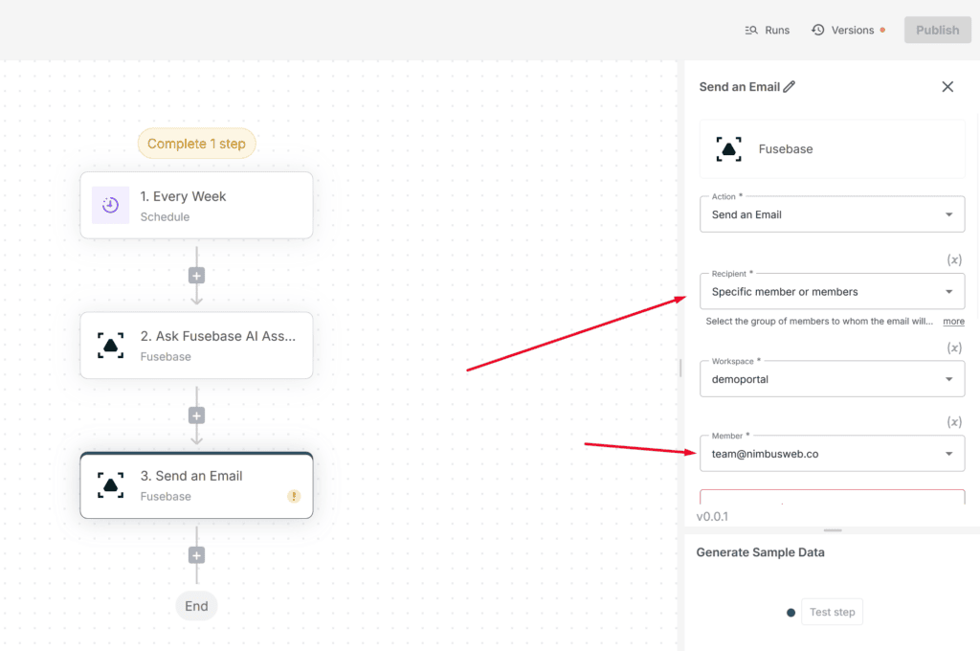Click the Fusebase logo in side panel

pyautogui.click(x=728, y=149)
